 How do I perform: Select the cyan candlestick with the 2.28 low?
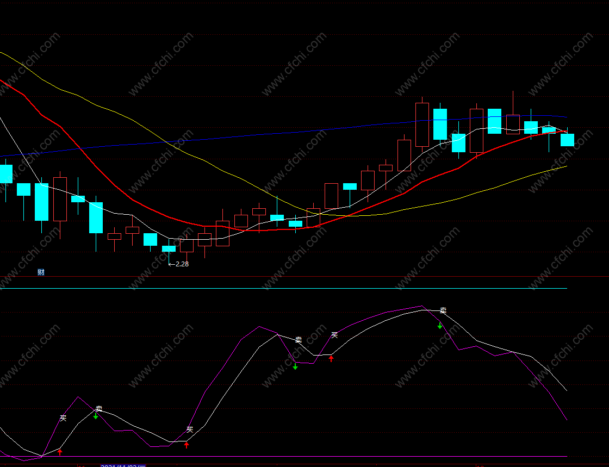pyautogui.click(x=169, y=249)
